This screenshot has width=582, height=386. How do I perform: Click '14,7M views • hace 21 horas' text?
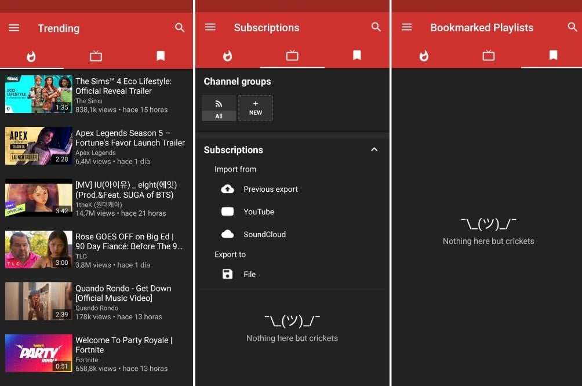(121, 213)
